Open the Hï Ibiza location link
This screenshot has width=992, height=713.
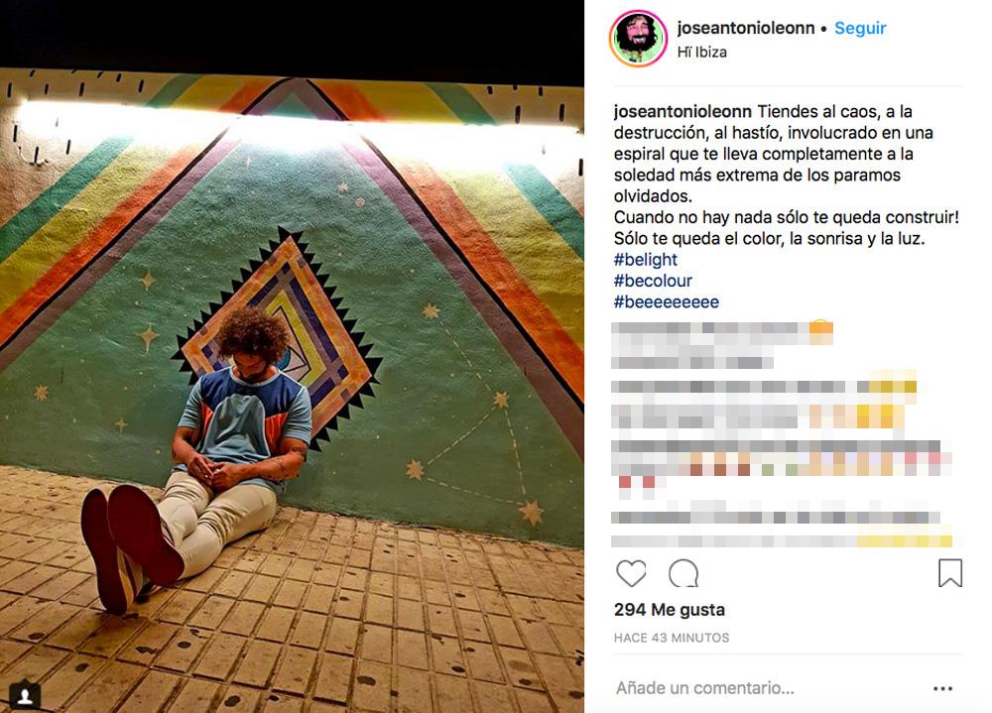[701, 52]
